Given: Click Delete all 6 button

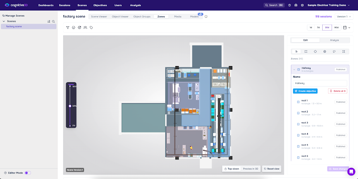Looking at the screenshot, I should coord(338,91).
